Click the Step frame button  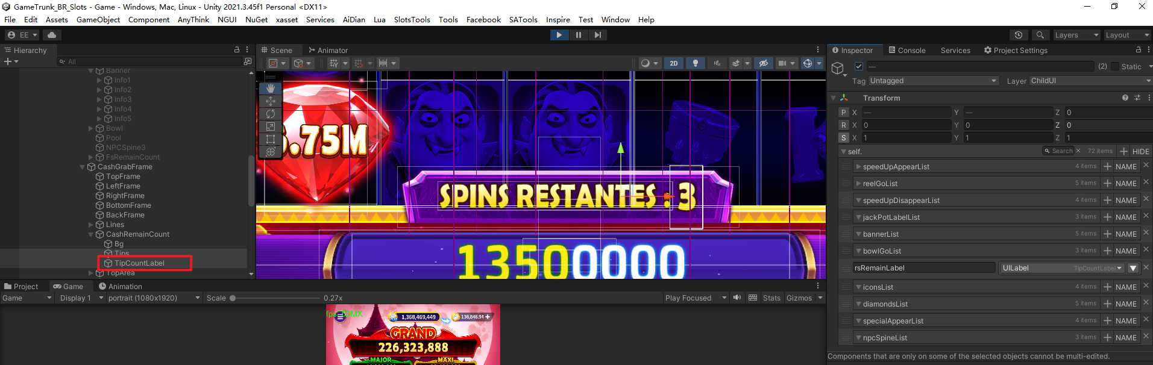point(597,35)
